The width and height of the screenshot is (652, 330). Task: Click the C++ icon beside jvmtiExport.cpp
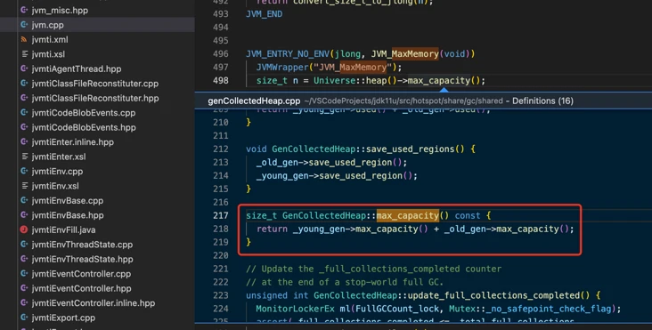[x=24, y=318]
